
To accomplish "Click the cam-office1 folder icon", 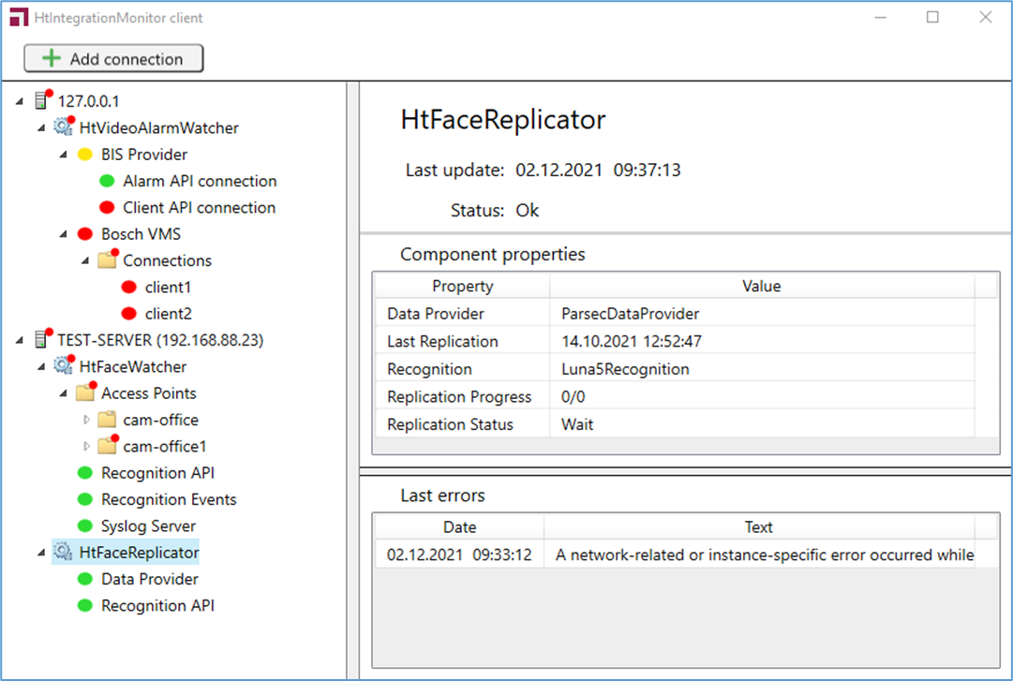I will pyautogui.click(x=108, y=446).
